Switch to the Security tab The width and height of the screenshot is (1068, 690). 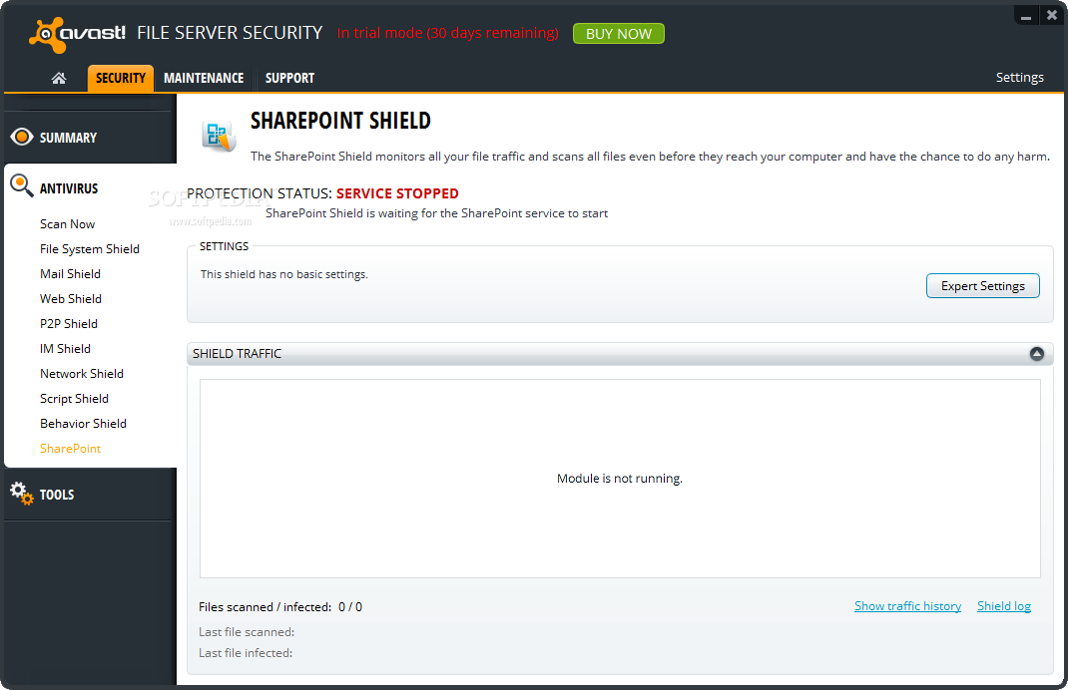121,78
